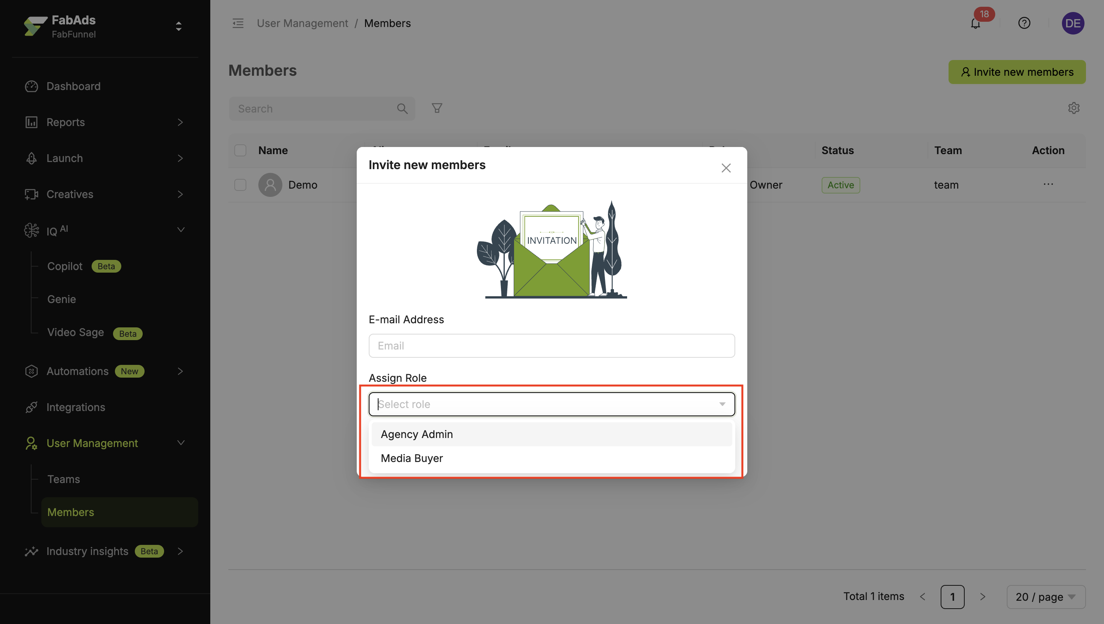The height and width of the screenshot is (624, 1104).
Task: Go to Teams in sidebar
Action: tap(63, 479)
